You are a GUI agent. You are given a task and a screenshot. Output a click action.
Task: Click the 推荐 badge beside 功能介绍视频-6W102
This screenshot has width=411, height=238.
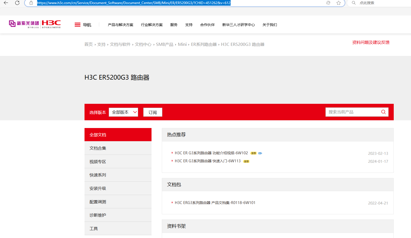[254, 153]
